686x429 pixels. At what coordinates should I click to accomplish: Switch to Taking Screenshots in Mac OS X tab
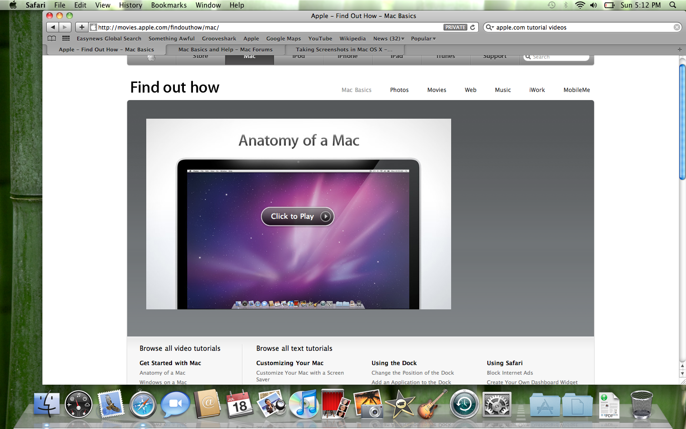click(x=344, y=50)
